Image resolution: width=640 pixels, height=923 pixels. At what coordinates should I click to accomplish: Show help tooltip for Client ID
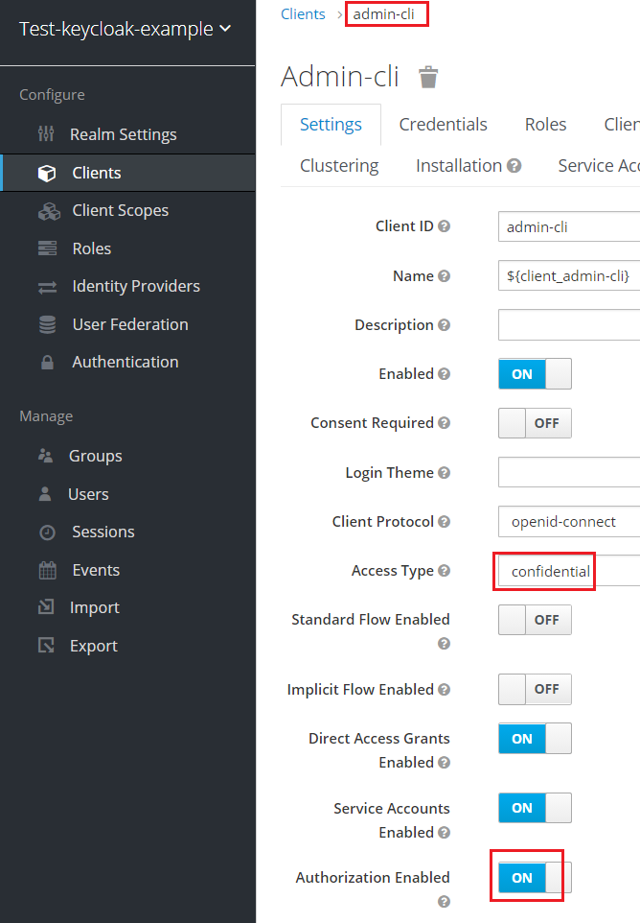445,226
